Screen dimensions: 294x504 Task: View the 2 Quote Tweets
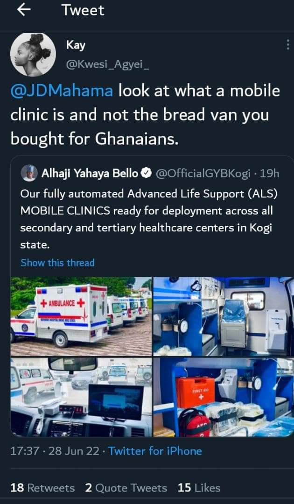pyautogui.click(x=126, y=488)
